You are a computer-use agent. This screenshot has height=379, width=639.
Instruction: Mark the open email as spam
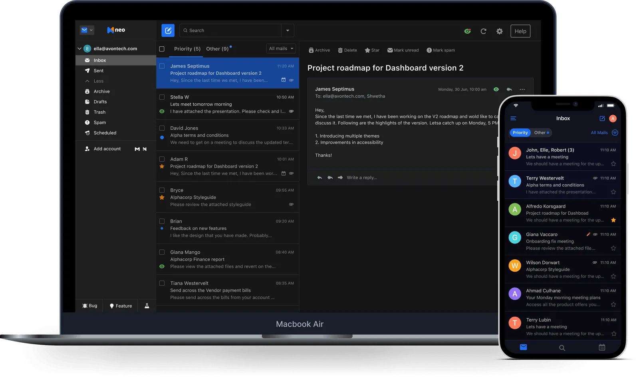point(441,50)
